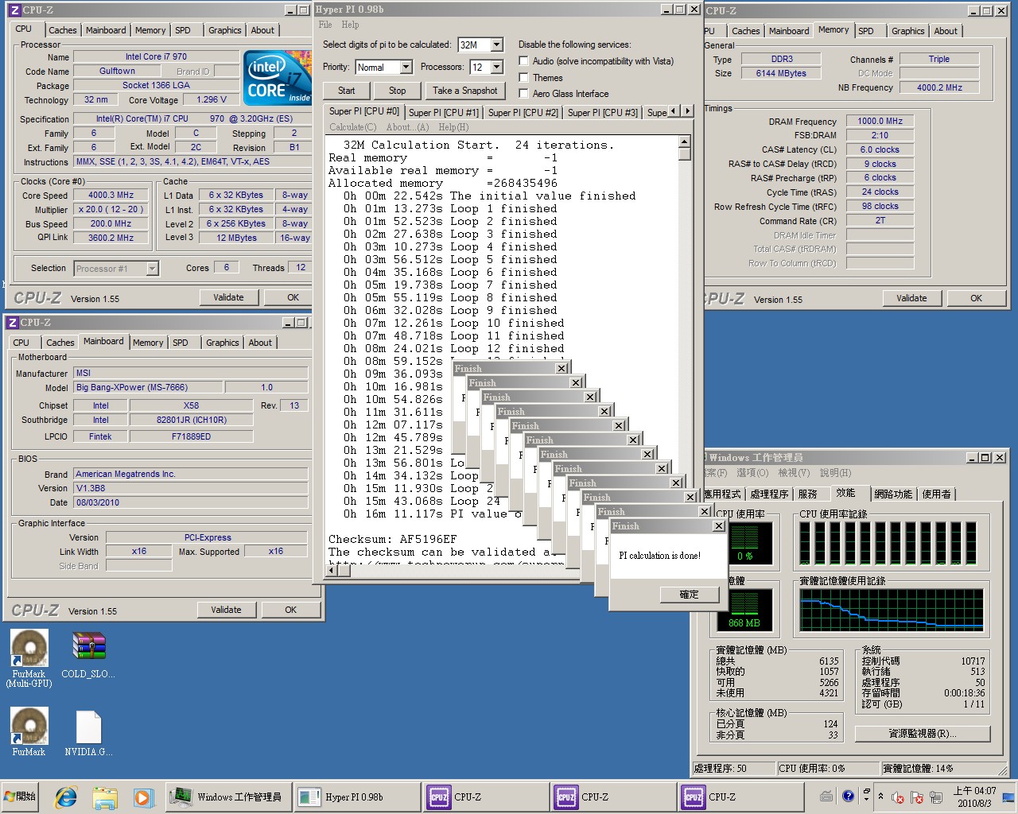This screenshot has width=1018, height=814.
Task: Click Validate in CPU-Z processor window
Action: [x=228, y=297]
